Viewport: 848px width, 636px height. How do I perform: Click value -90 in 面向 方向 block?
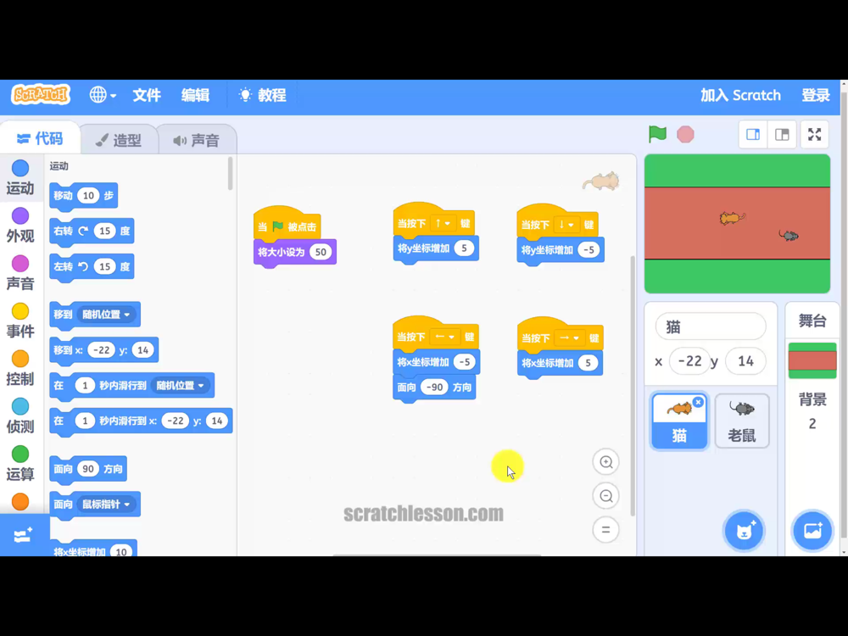pos(434,388)
